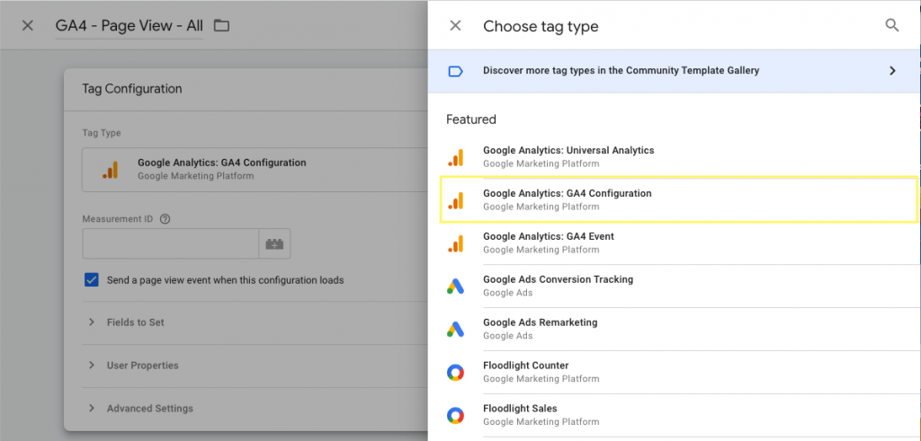The width and height of the screenshot is (921, 441).
Task: Uncheck Send a page view event checkbox
Action: click(x=92, y=279)
